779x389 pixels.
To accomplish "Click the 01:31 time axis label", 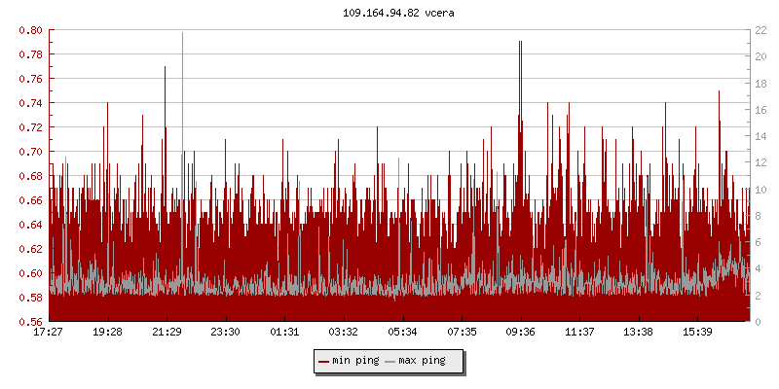I will click(284, 333).
